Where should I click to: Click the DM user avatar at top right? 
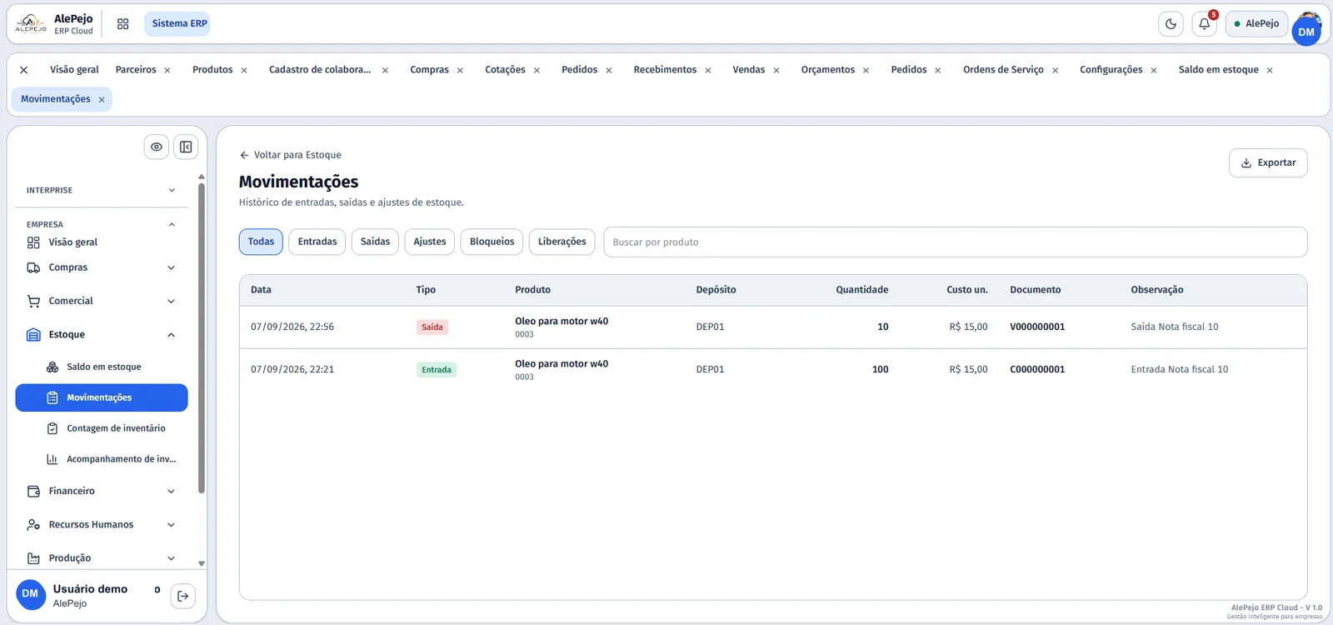pyautogui.click(x=1306, y=32)
